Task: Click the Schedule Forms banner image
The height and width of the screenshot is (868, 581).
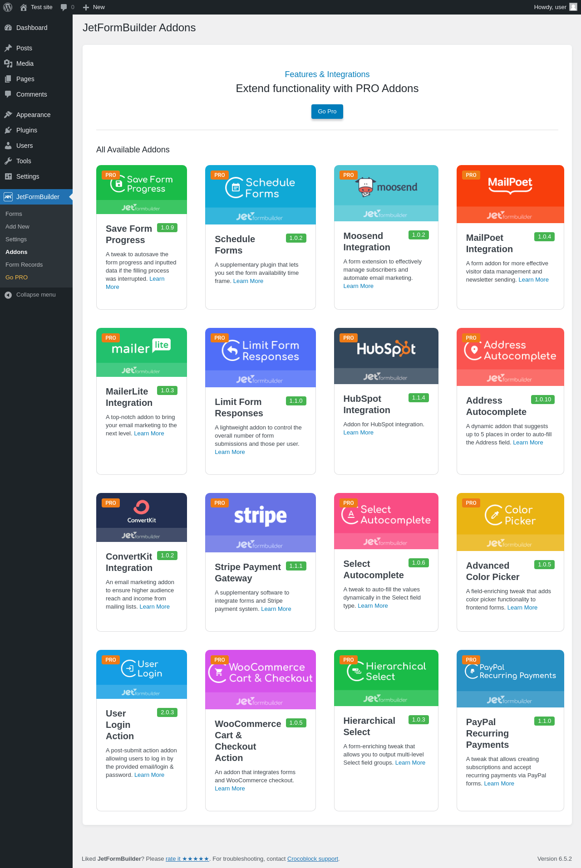Action: (x=261, y=195)
